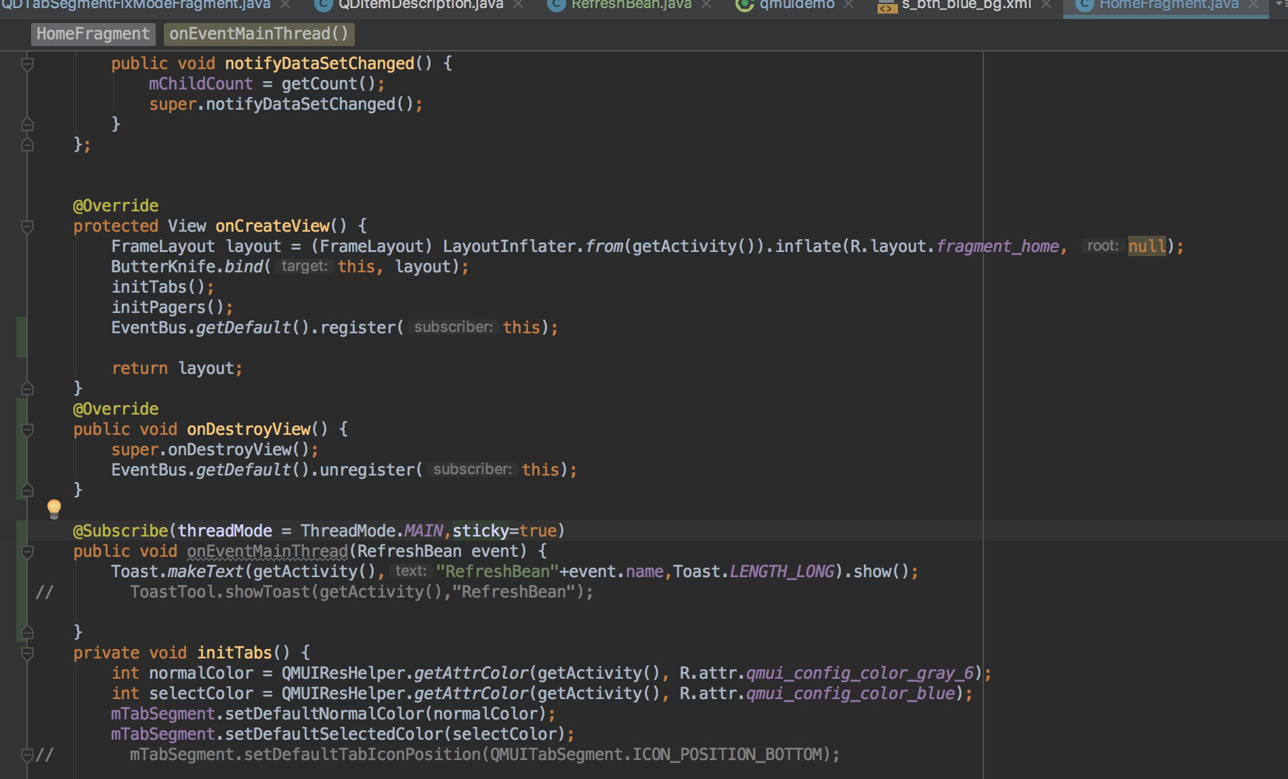The image size is (1288, 779).
Task: Click 'return layout;' statement
Action: point(177,369)
